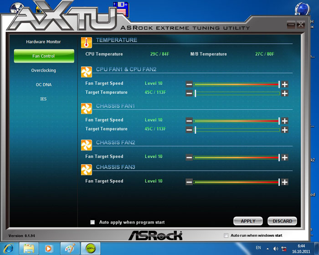Lower Chassis Fan1 target temperature with minus
This screenshot has height=255, width=319.
coord(189,130)
